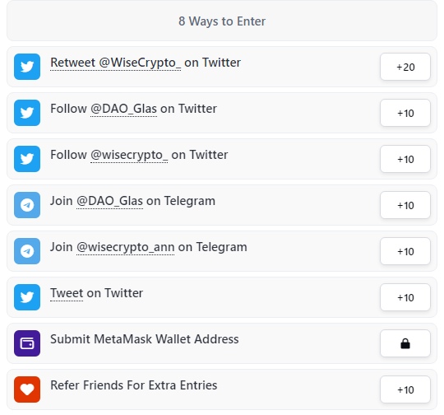Screen dimensions: 444x415
Task: Click the Twitter icon beside Tweet on Twitter
Action: tap(27, 297)
